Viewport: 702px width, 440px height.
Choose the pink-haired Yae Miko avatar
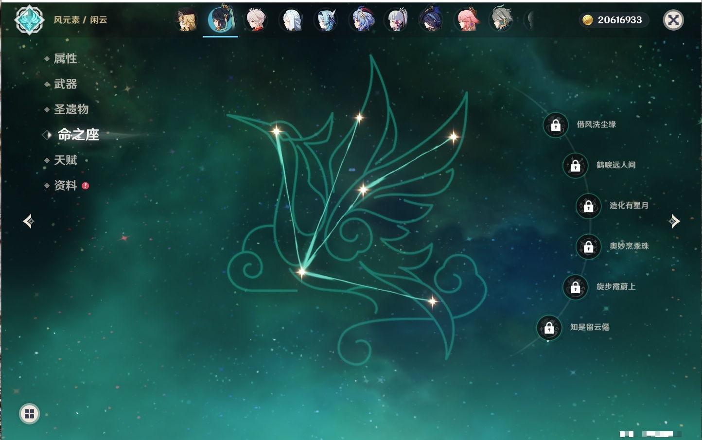[x=467, y=20]
